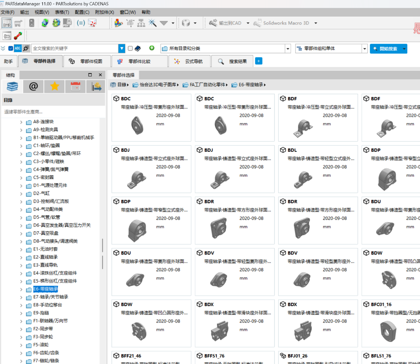Click the PDF datasheet export icon

67,23
